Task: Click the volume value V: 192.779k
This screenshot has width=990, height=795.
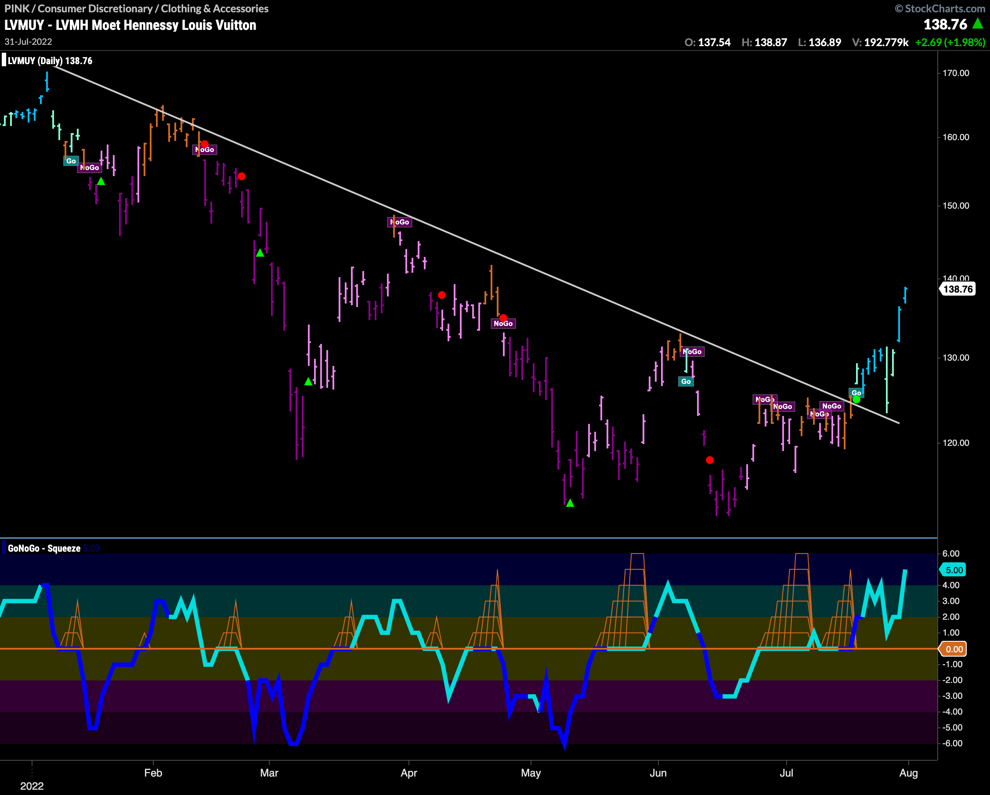Action: click(x=880, y=42)
